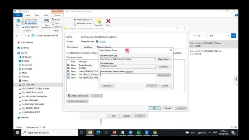The width and height of the screenshot is (249, 140).
Task: Expand the address bar history dropdown
Action: pos(194,36)
